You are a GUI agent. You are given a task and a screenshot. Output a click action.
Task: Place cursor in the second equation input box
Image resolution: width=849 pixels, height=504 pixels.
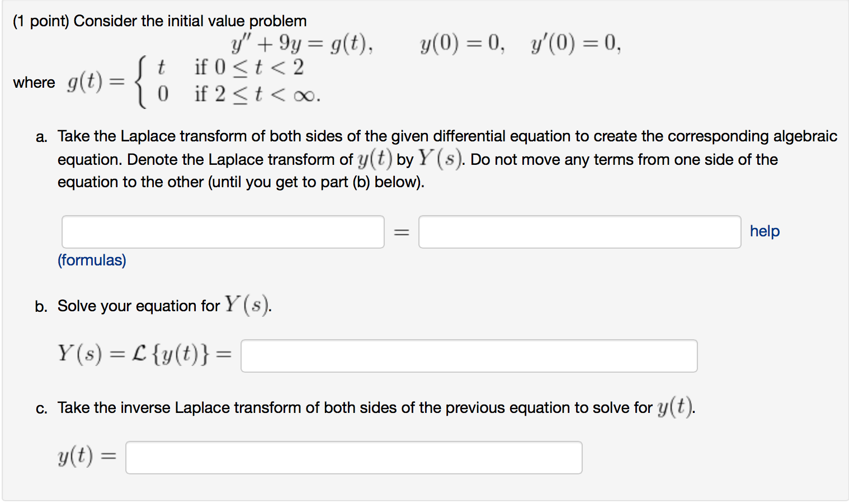pyautogui.click(x=579, y=231)
